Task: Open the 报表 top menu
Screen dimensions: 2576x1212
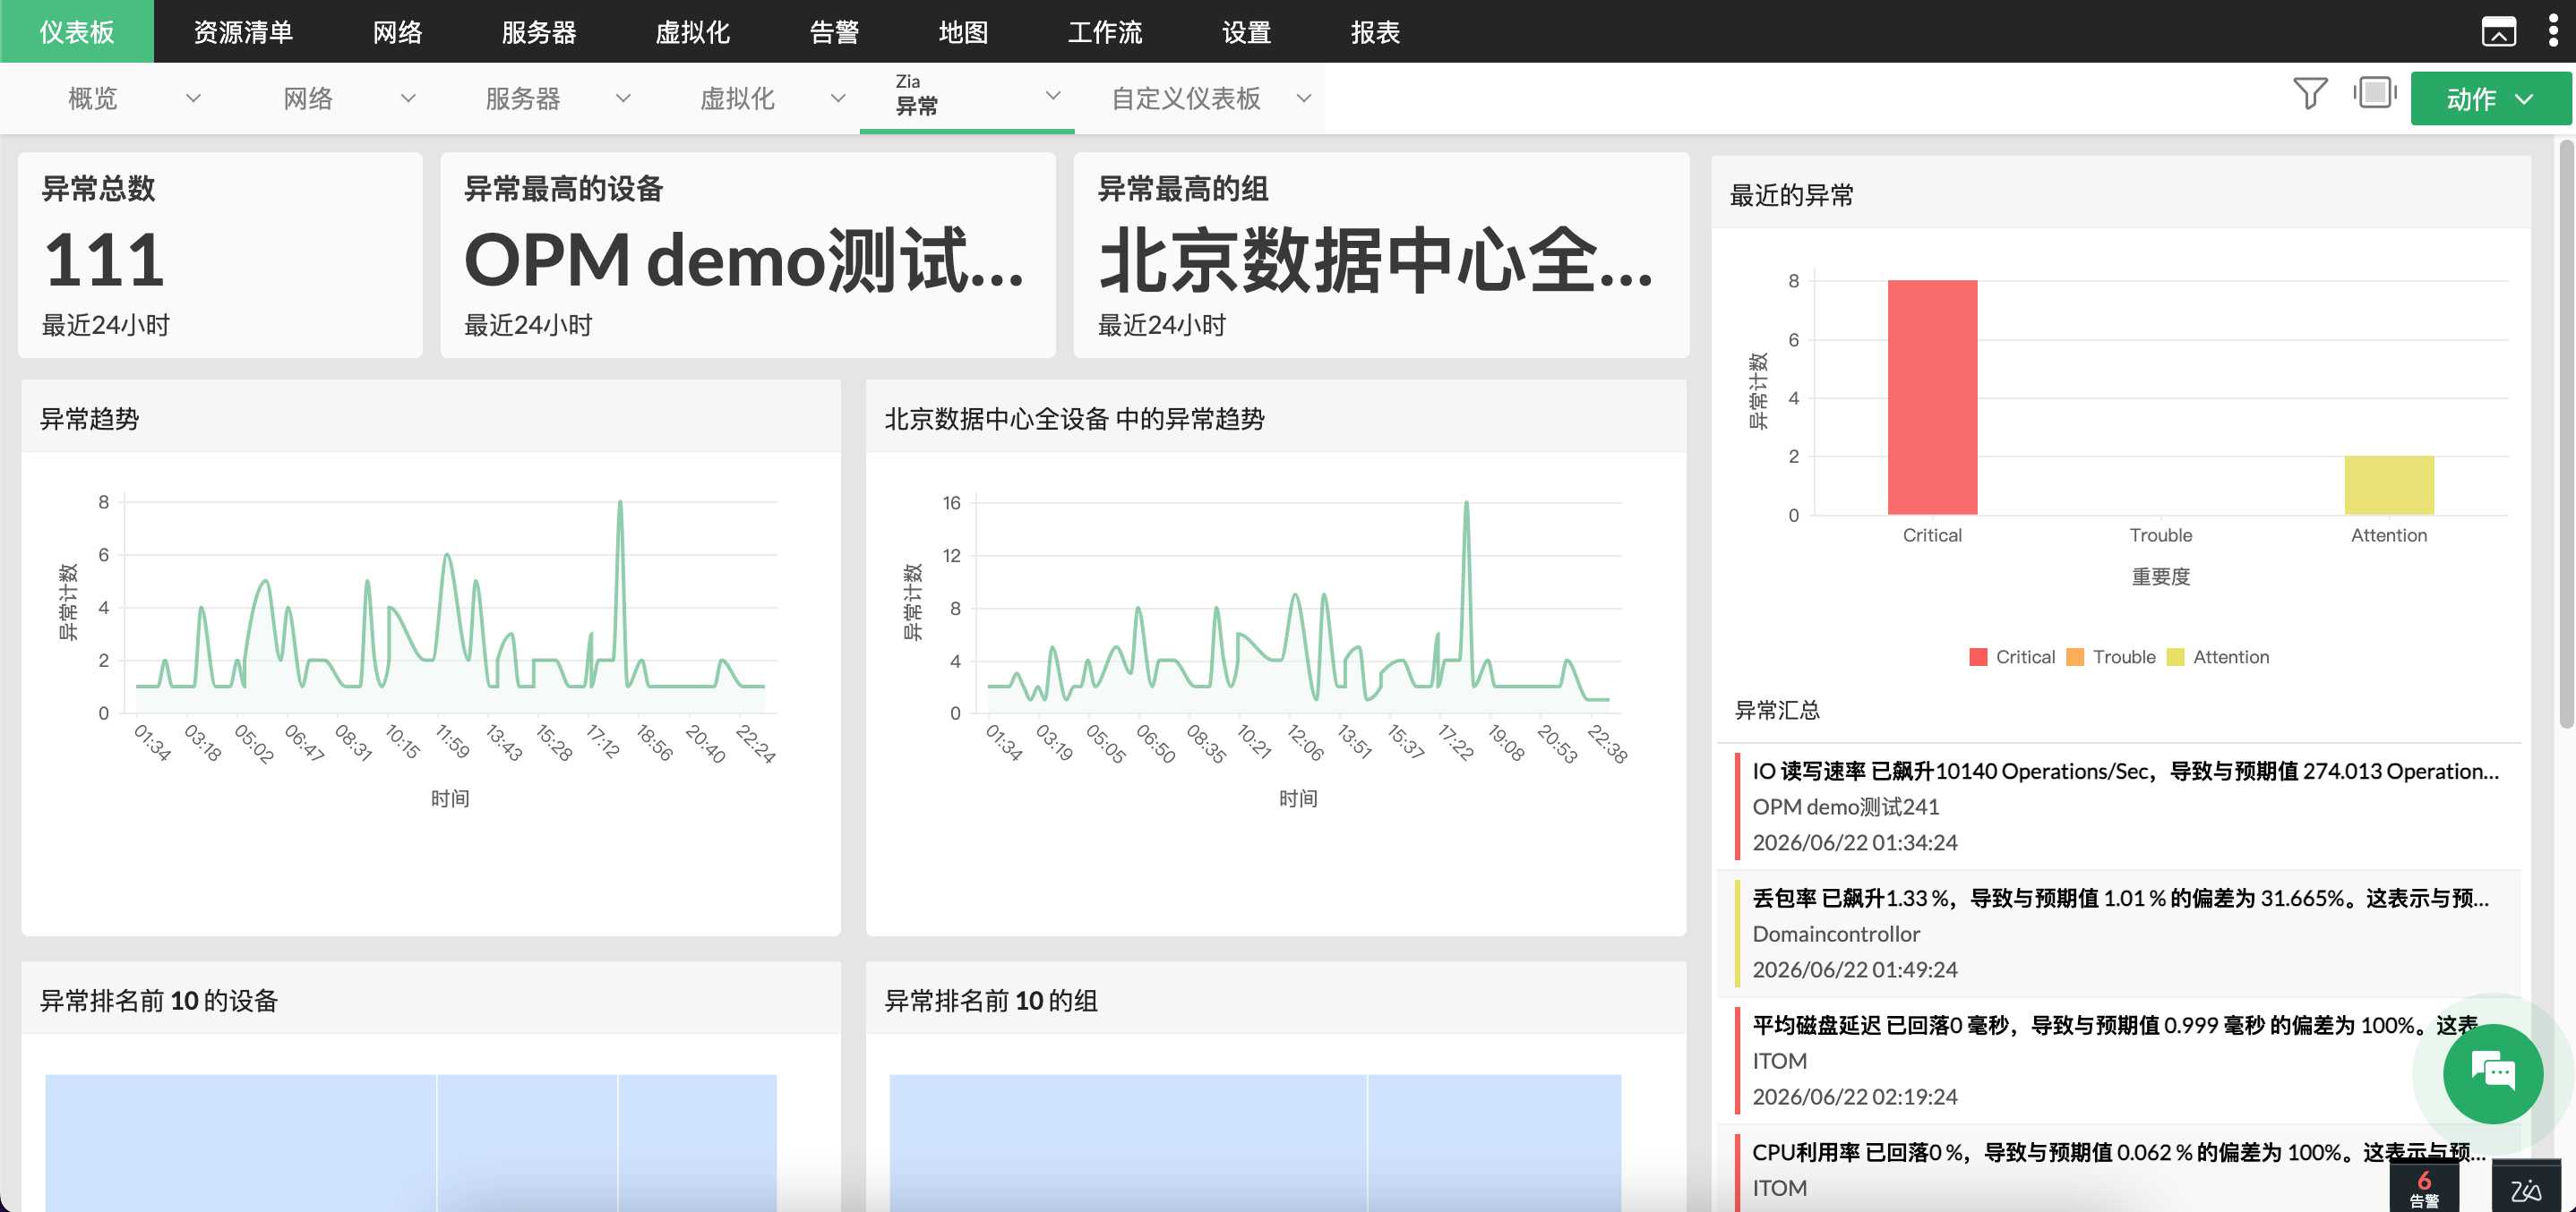Action: pos(1375,32)
